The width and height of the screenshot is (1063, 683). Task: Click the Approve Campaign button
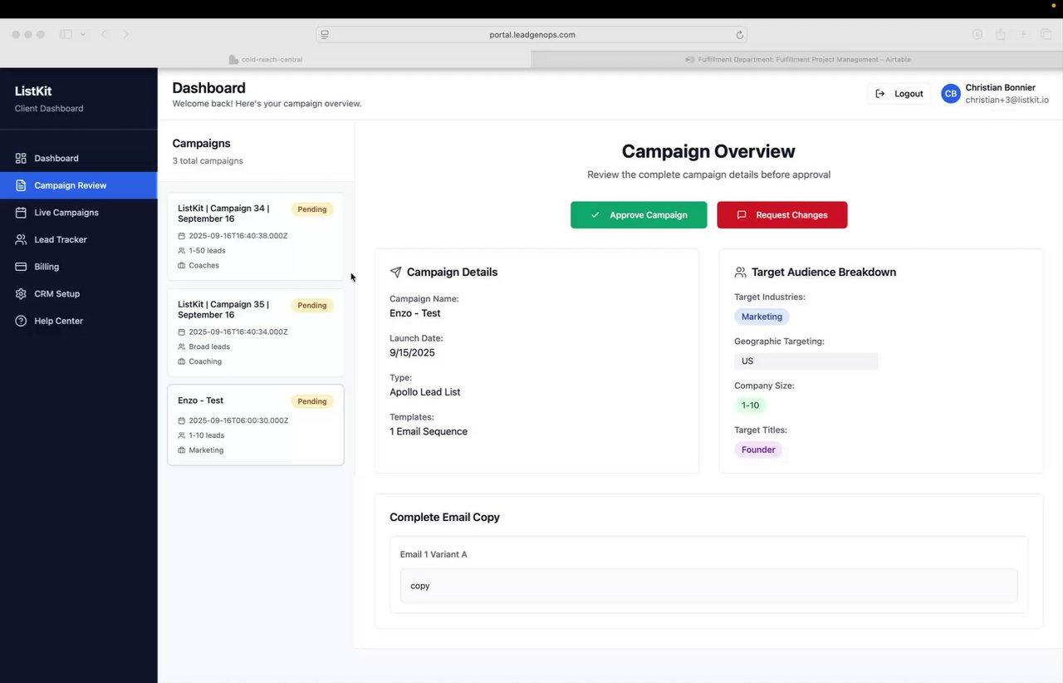[639, 214]
